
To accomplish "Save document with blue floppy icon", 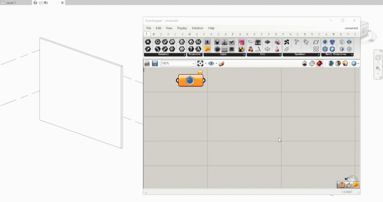I will tap(154, 63).
